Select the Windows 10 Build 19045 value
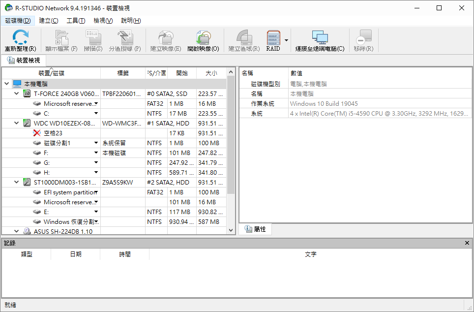474x312 pixels. click(324, 103)
